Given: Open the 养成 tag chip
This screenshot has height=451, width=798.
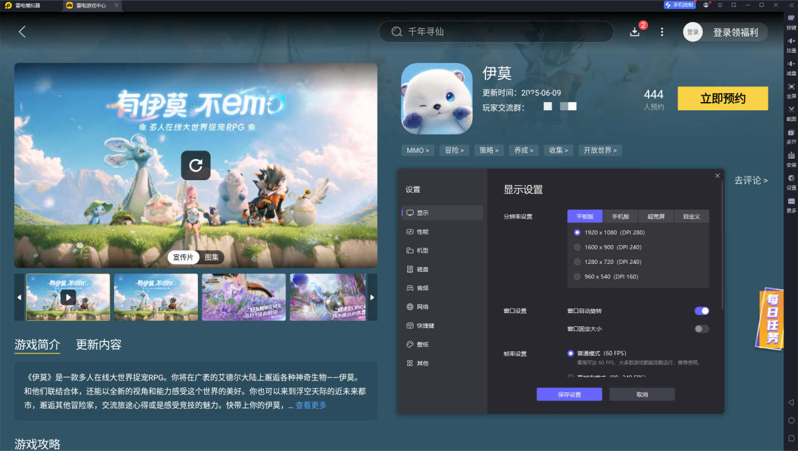Looking at the screenshot, I should (x=524, y=151).
